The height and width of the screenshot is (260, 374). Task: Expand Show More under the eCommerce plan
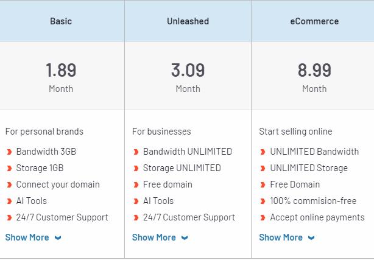click(x=286, y=237)
